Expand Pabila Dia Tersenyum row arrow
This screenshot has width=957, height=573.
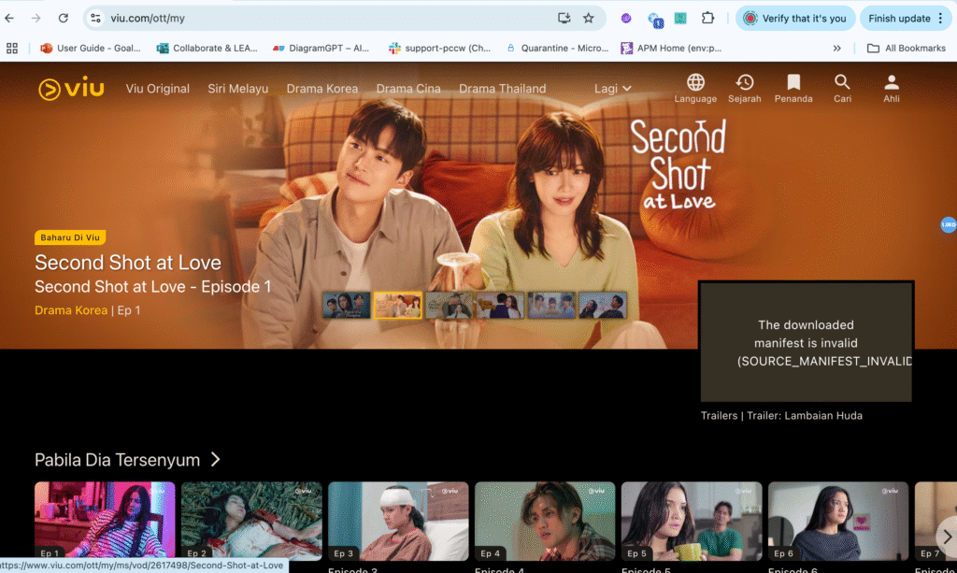click(216, 460)
